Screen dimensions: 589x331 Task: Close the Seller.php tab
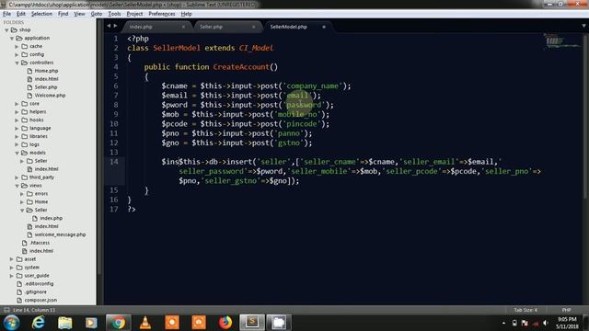[x=254, y=27]
